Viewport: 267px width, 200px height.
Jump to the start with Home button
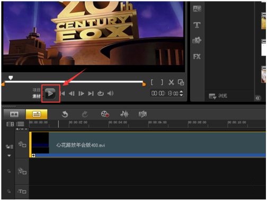[63, 94]
